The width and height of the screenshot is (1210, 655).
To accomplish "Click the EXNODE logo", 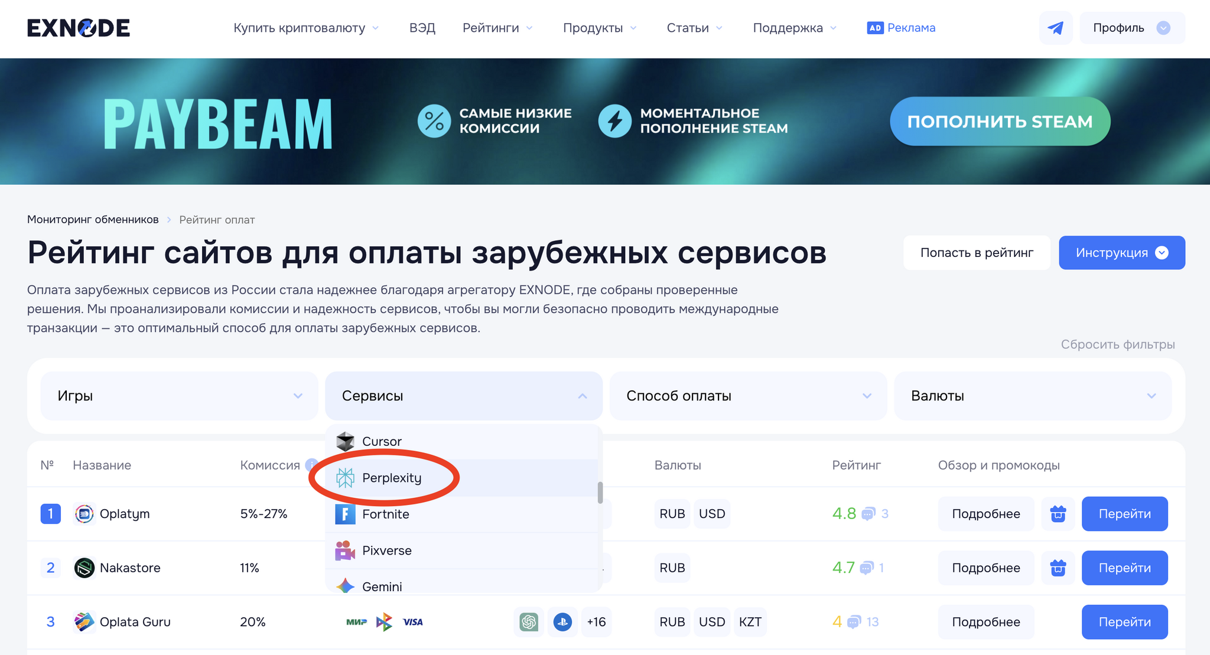I will coord(79,28).
